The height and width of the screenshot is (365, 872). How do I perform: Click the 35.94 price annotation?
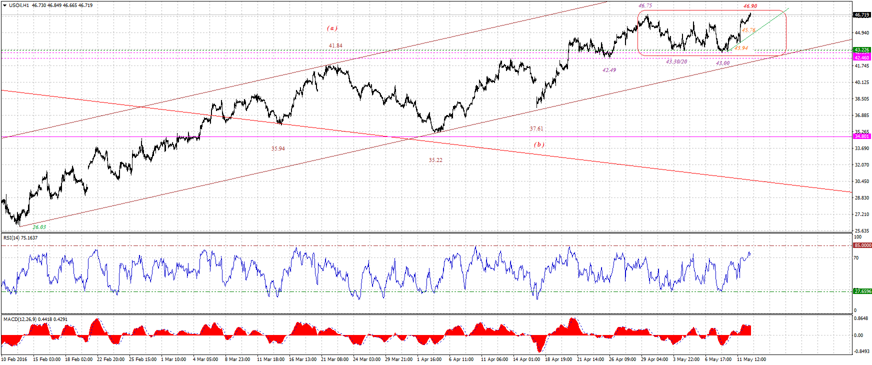(x=278, y=149)
